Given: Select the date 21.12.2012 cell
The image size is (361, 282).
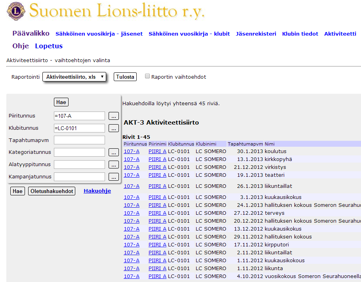Looking at the screenshot, I should click(248, 167).
